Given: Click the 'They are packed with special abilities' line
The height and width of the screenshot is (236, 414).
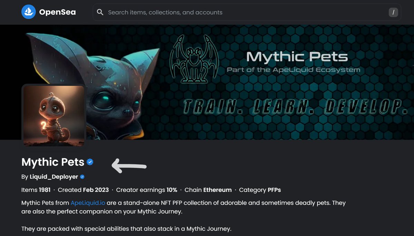Looking at the screenshot, I should coord(126,228).
